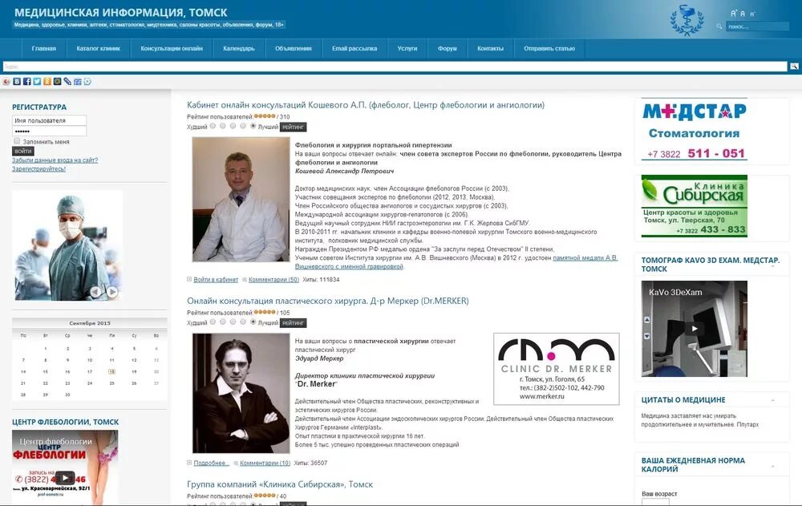This screenshot has width=802, height=506.
Task: Go to previous slide in surgeon slideshow
Action: tap(95, 292)
